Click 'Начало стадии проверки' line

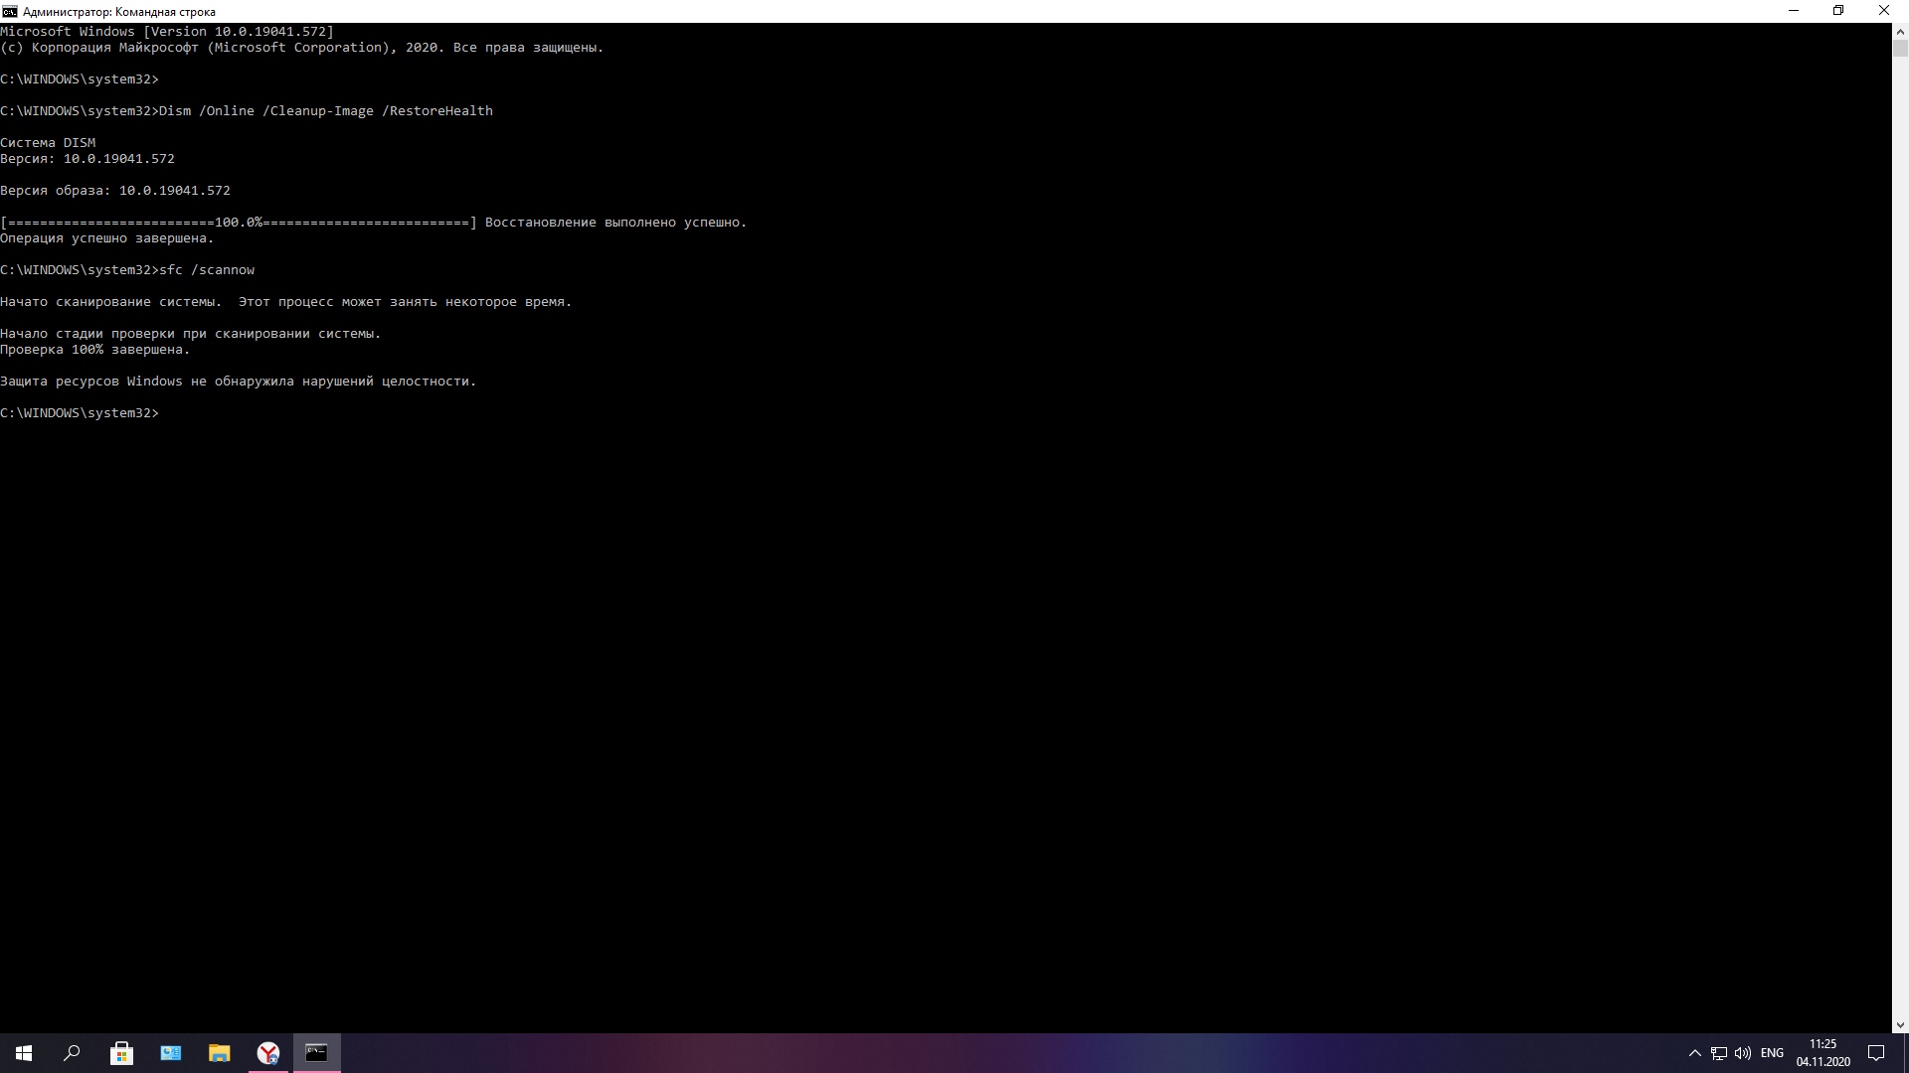tap(191, 334)
